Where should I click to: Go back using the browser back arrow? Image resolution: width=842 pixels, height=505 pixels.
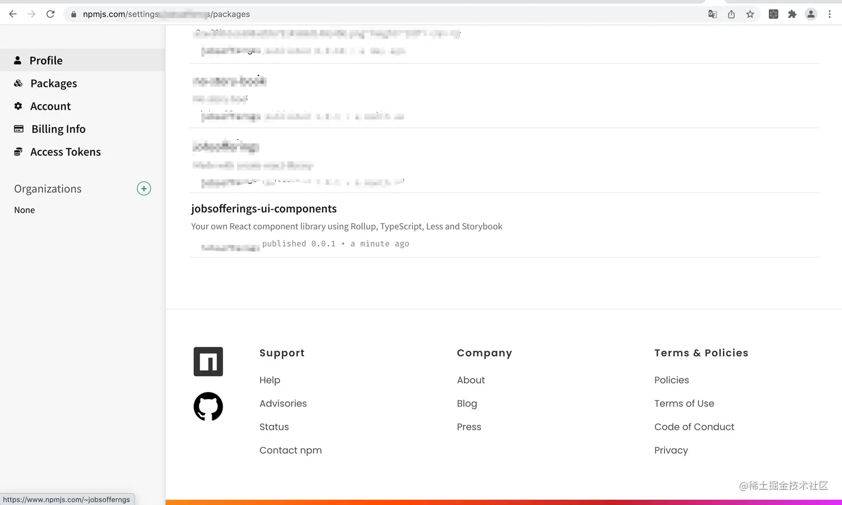13,14
